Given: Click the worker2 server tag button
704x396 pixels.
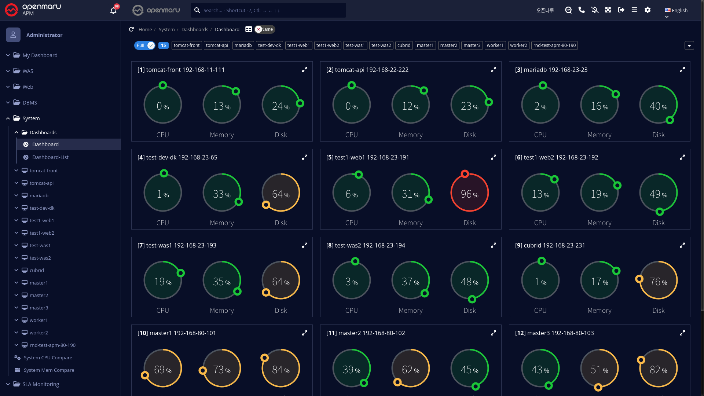Looking at the screenshot, I should (518, 45).
